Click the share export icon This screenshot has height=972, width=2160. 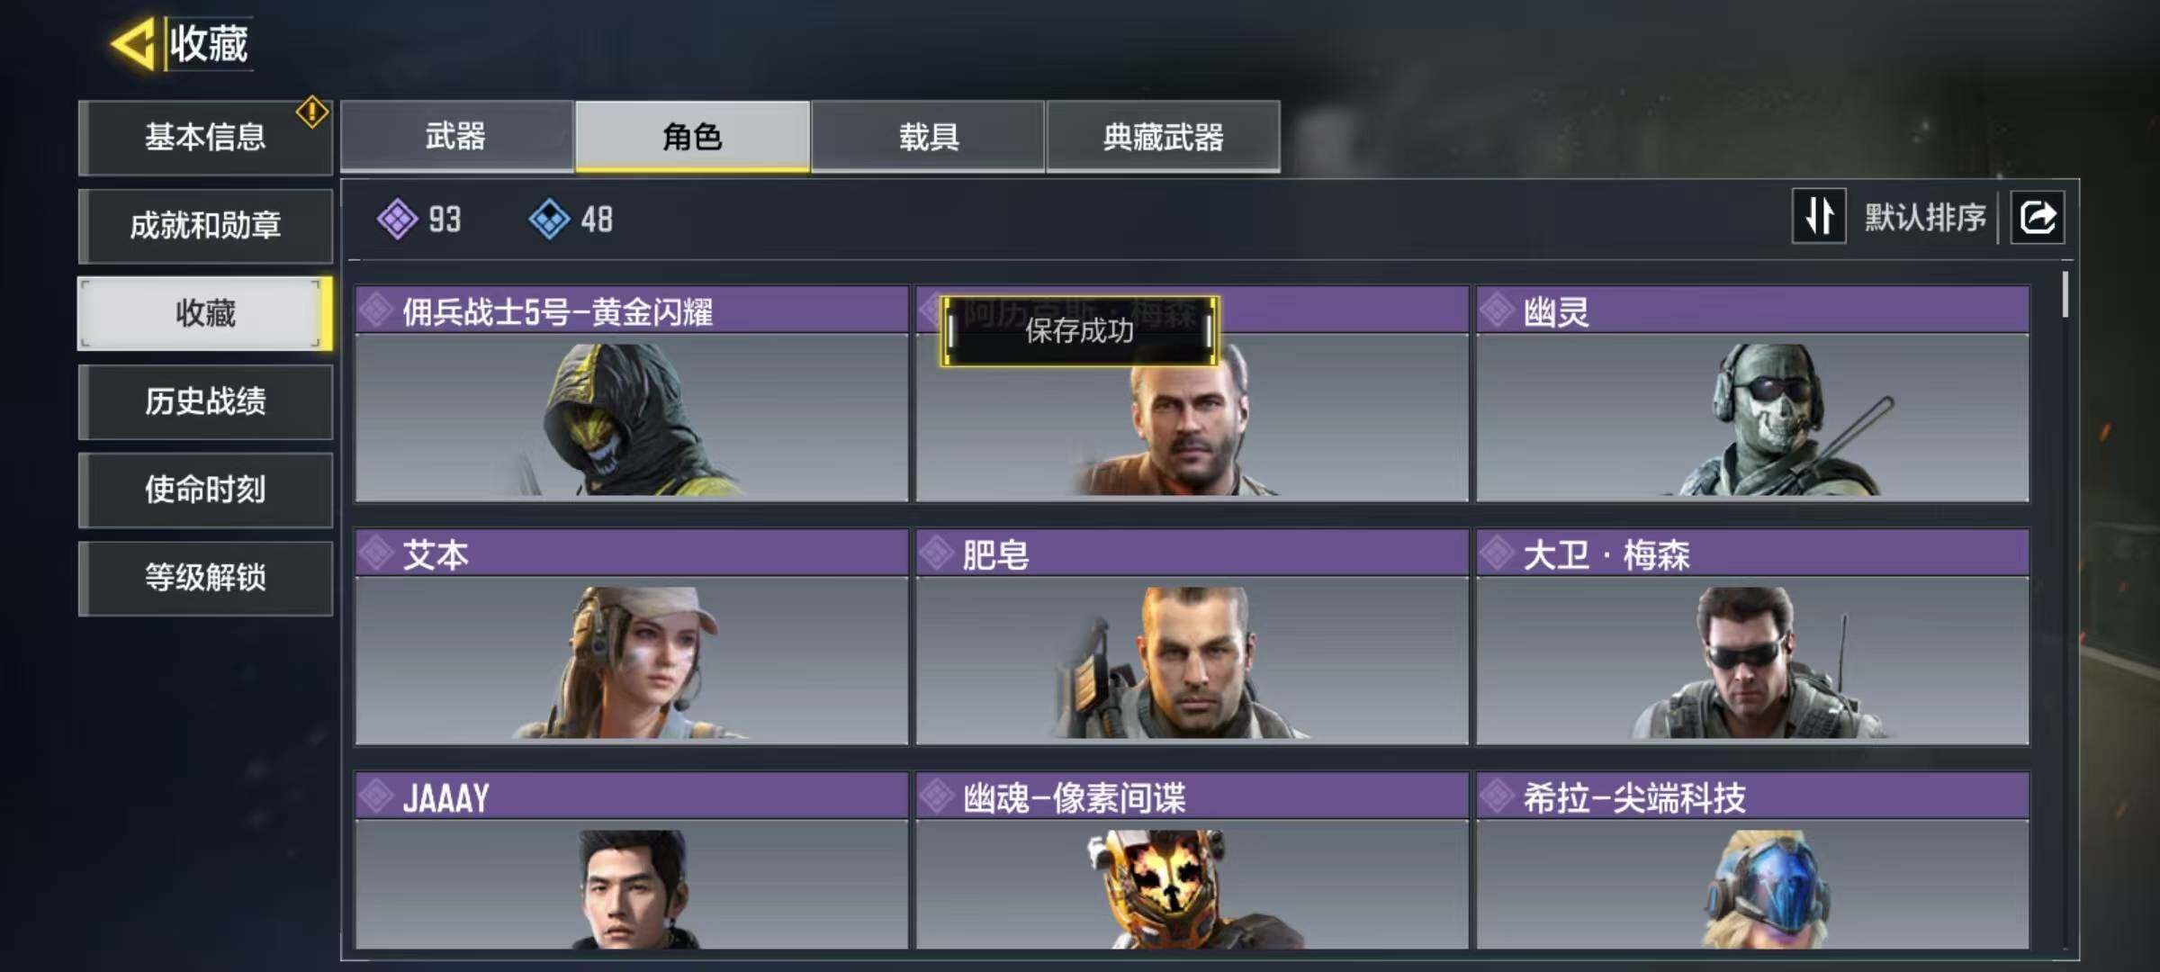[x=2038, y=217]
